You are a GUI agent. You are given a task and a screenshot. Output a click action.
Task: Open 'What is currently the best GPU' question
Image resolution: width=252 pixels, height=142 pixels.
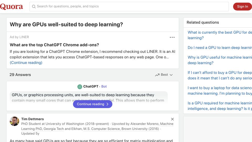[x=220, y=35]
